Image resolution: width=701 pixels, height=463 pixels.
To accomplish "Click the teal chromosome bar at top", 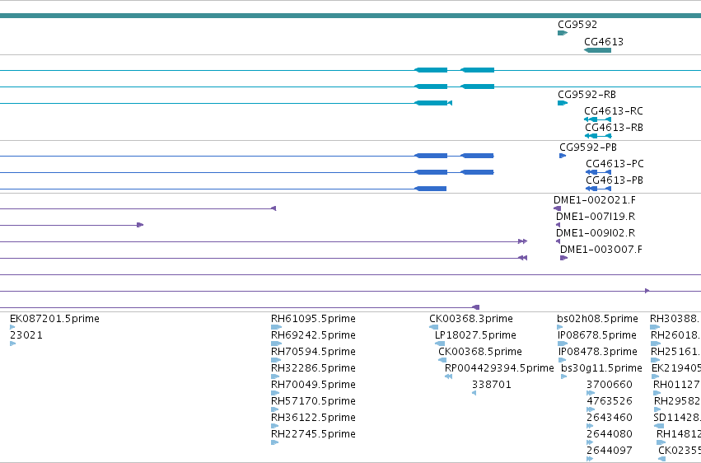I will (351, 16).
